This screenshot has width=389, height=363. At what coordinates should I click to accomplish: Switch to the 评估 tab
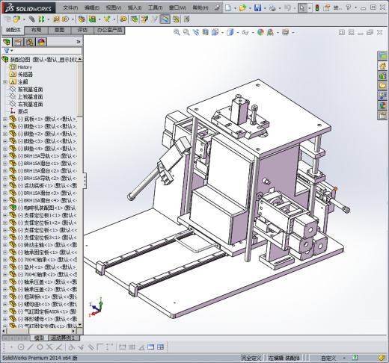(x=82, y=30)
